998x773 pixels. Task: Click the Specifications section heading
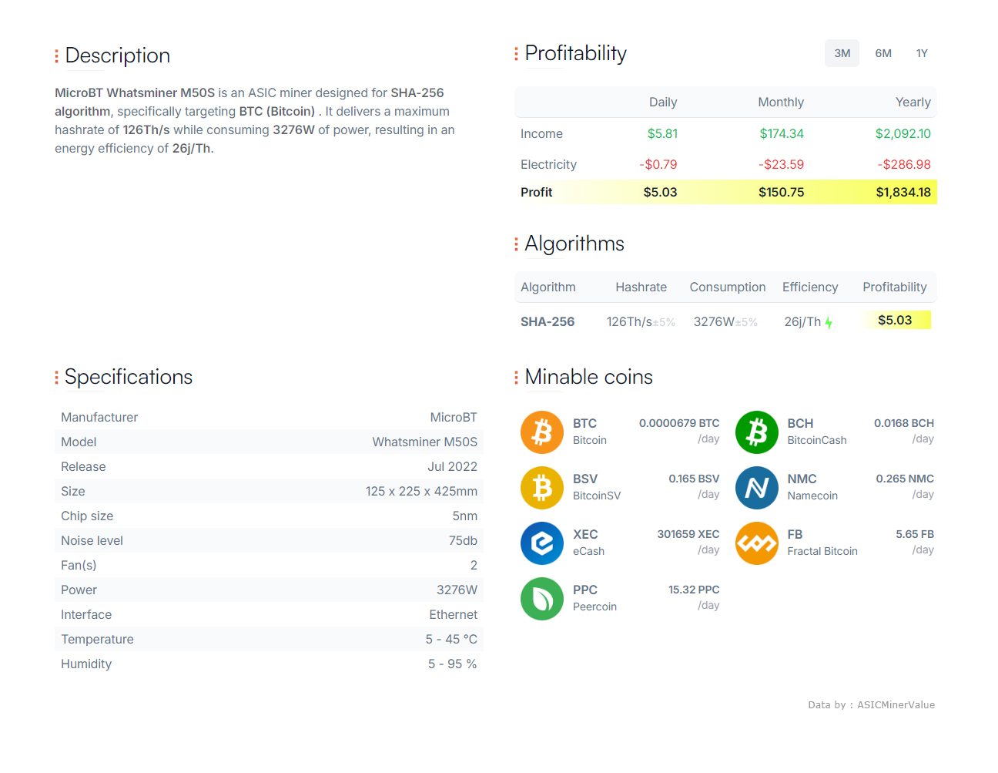coord(129,377)
